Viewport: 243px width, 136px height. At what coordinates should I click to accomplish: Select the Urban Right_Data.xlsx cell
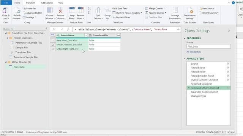pyautogui.click(x=72, y=49)
